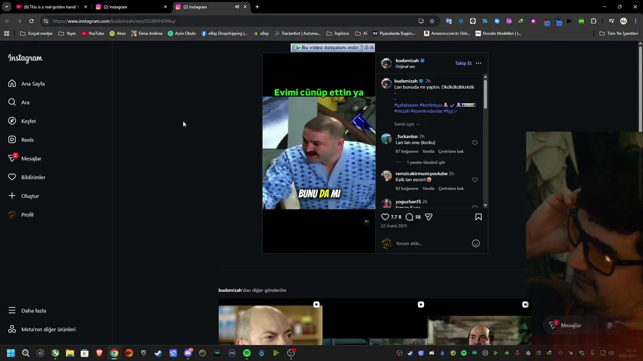
Task: Open Reels from the sidebar
Action: pos(21,140)
